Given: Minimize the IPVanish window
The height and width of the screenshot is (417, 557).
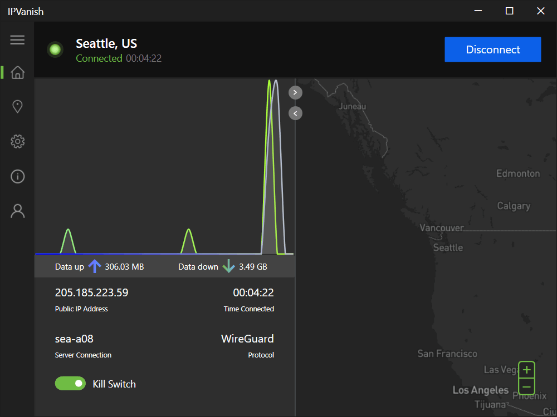Looking at the screenshot, I should (x=478, y=11).
